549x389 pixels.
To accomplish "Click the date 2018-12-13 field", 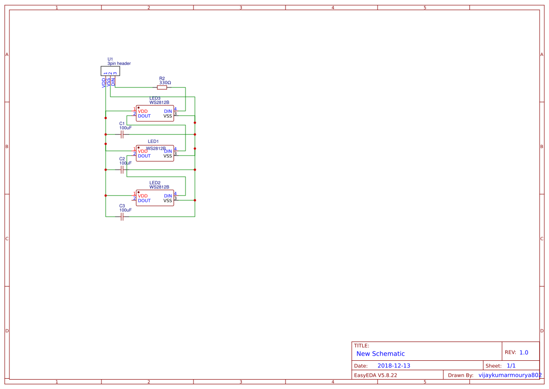I will 394,365.
